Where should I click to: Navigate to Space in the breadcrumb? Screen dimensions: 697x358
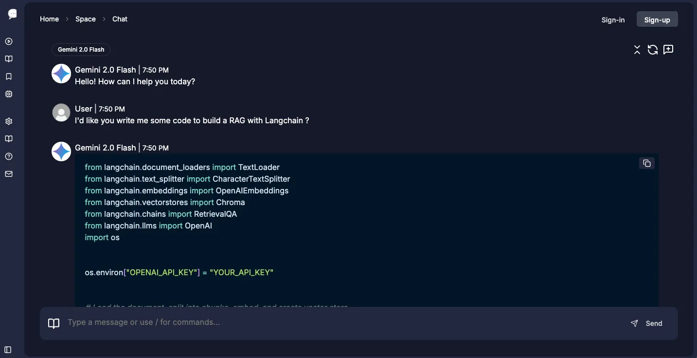coord(86,19)
